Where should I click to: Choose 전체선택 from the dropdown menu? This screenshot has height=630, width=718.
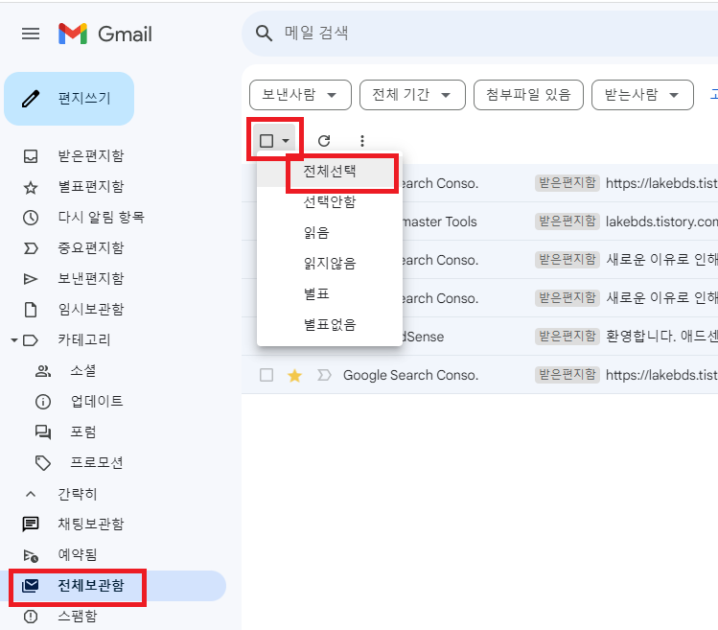330,172
